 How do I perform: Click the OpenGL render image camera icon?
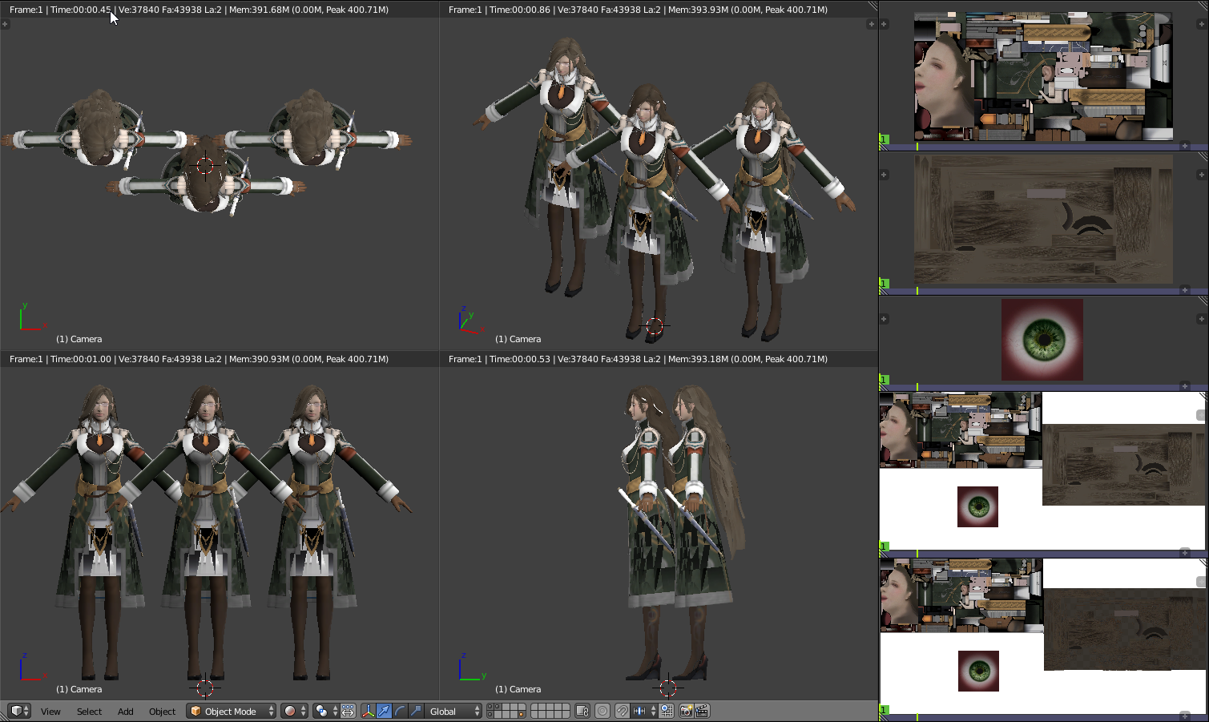coord(686,712)
